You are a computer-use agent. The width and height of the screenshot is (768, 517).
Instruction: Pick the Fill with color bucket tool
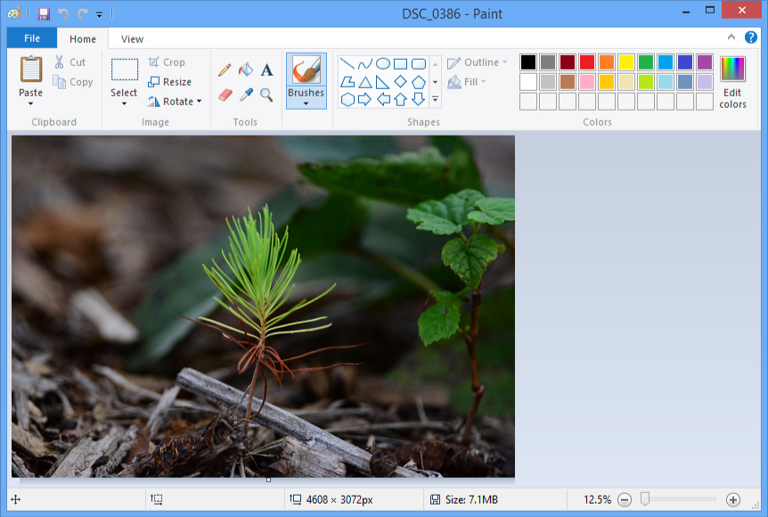pyautogui.click(x=245, y=69)
